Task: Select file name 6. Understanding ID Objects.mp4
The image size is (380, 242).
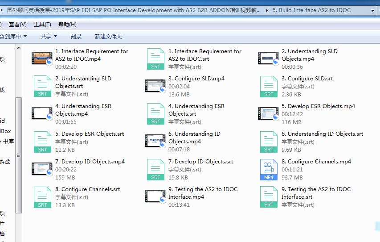Action: [x=194, y=138]
